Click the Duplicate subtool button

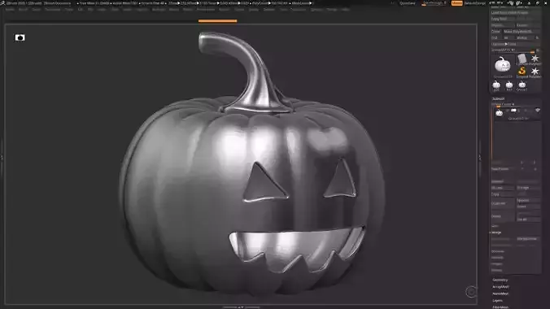(503, 203)
